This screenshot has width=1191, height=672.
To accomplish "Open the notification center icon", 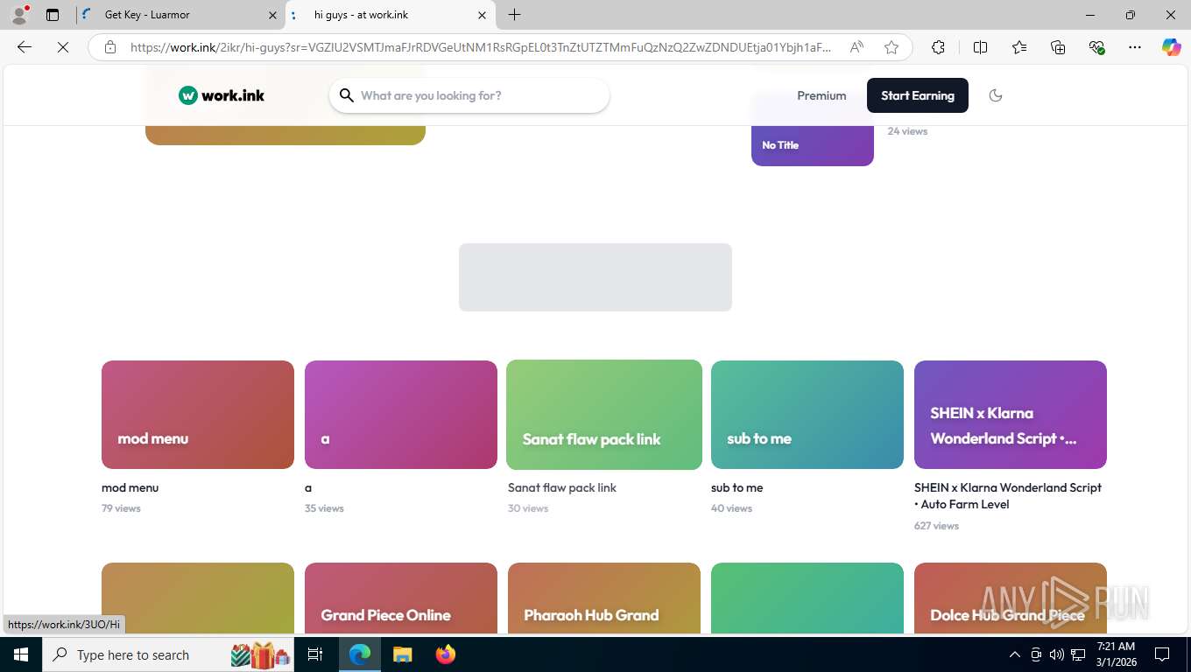I will coord(1162,654).
